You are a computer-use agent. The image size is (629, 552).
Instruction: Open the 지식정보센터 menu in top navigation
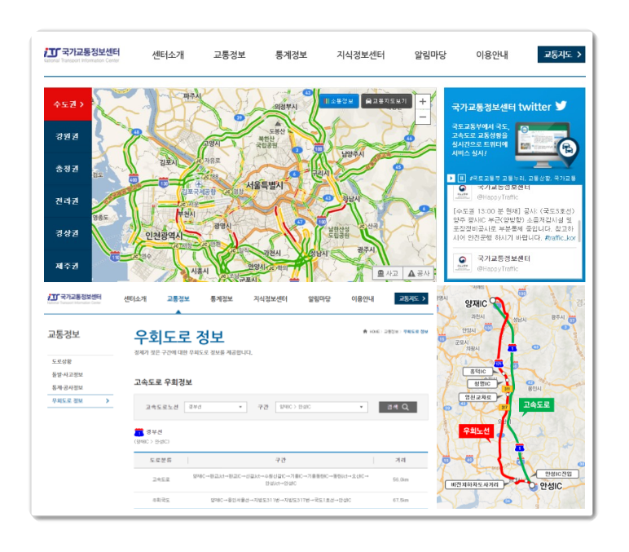pyautogui.click(x=361, y=55)
